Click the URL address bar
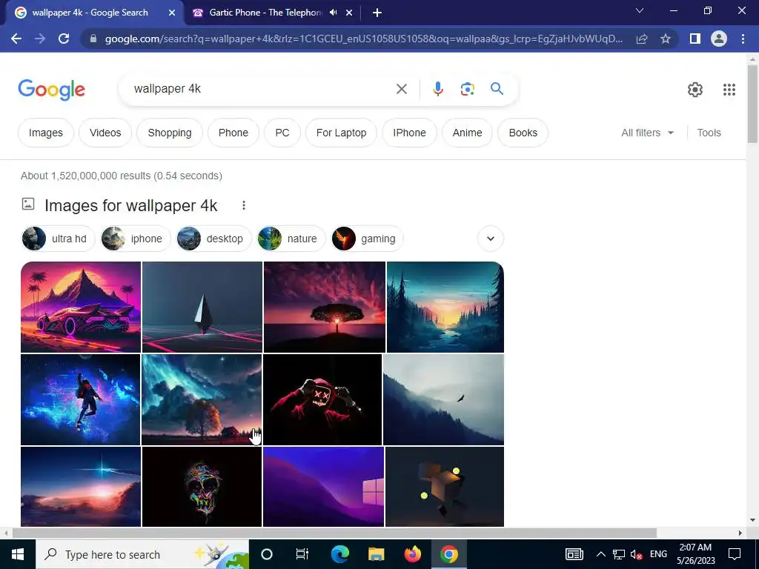This screenshot has width=759, height=569. [363, 39]
